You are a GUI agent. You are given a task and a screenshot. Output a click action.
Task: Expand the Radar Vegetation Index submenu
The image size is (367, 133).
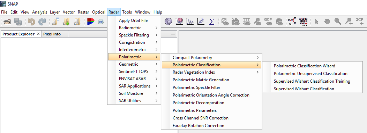[x=212, y=72]
